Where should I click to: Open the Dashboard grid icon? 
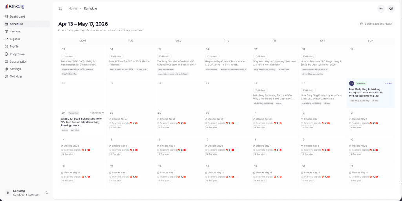point(6,16)
